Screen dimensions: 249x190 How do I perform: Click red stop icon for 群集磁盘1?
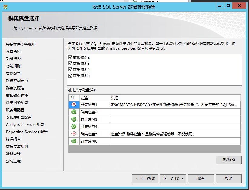(74, 105)
